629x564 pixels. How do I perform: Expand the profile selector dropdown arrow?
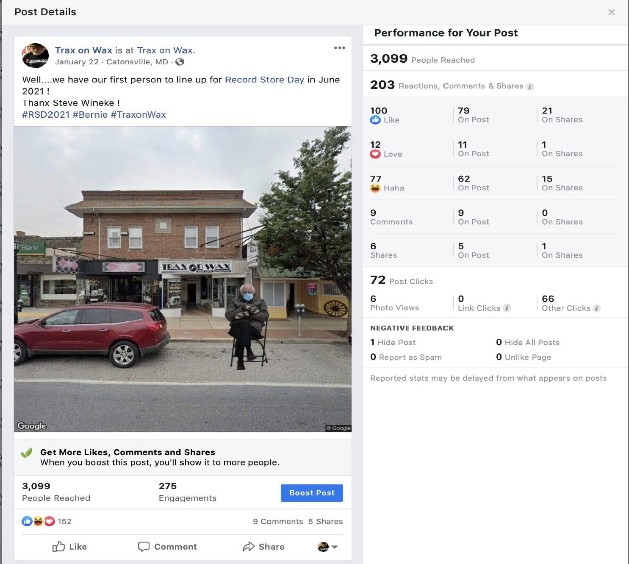tap(334, 547)
